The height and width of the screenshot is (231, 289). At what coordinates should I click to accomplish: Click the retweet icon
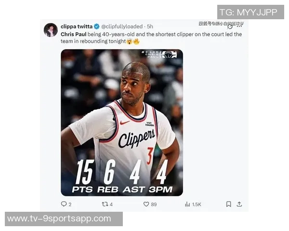point(105,204)
